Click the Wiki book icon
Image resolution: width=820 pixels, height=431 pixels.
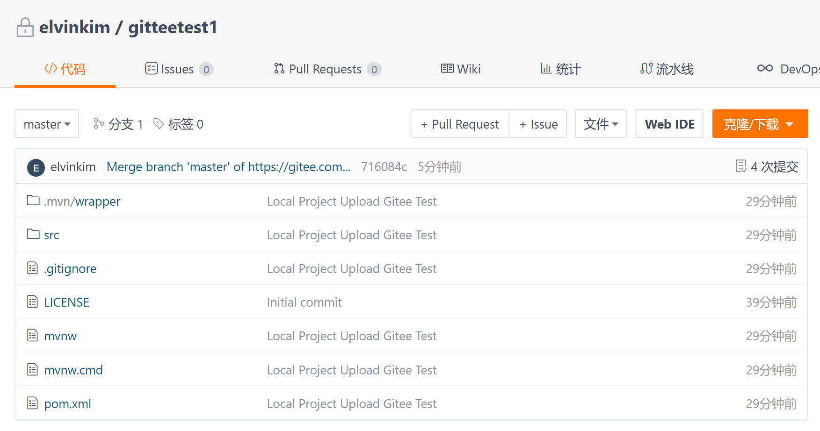click(447, 69)
